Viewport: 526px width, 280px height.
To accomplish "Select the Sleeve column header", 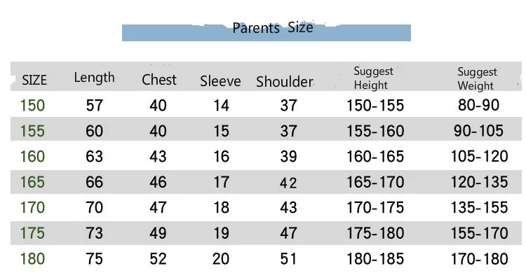I will (x=220, y=81).
